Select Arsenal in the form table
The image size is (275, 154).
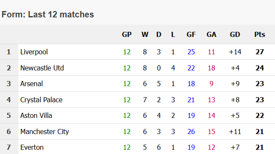click(x=32, y=84)
